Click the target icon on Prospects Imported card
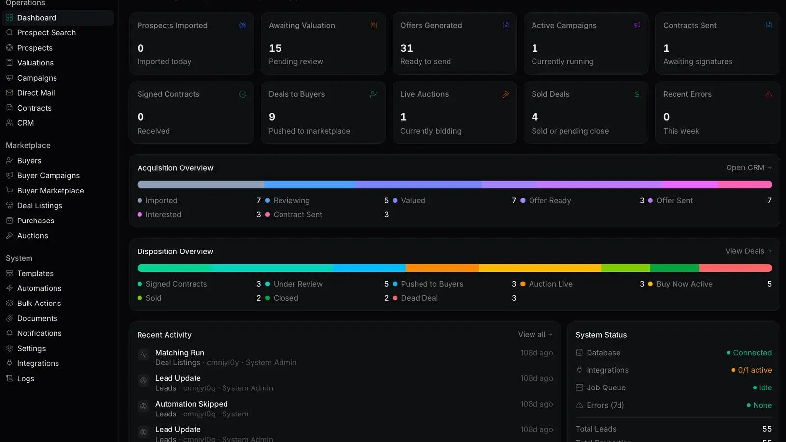 243,25
